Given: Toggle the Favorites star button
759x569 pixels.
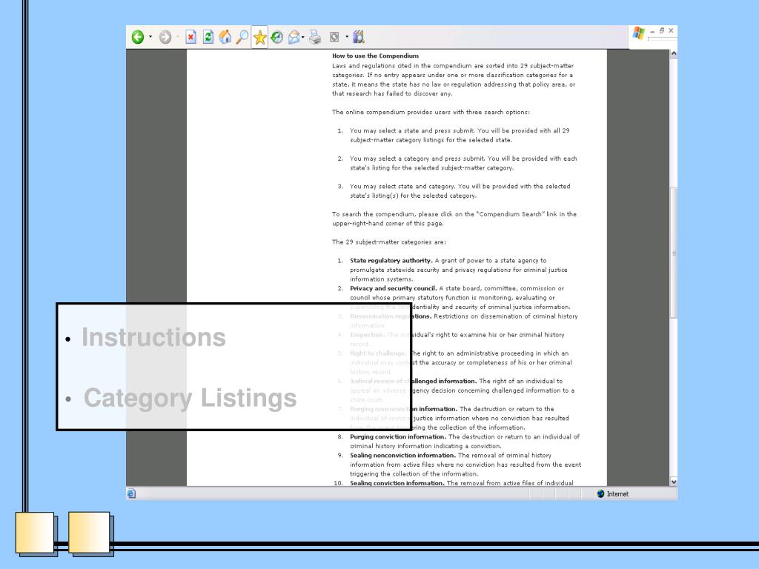Looking at the screenshot, I should [259, 37].
